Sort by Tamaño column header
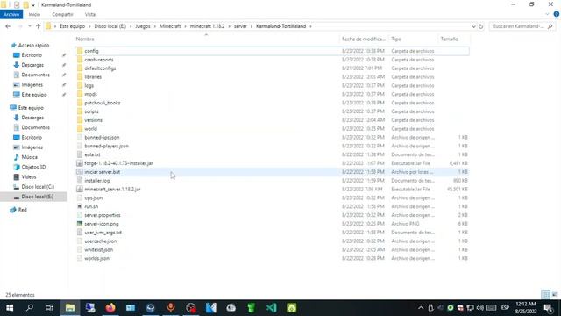561x316 pixels. (x=449, y=39)
